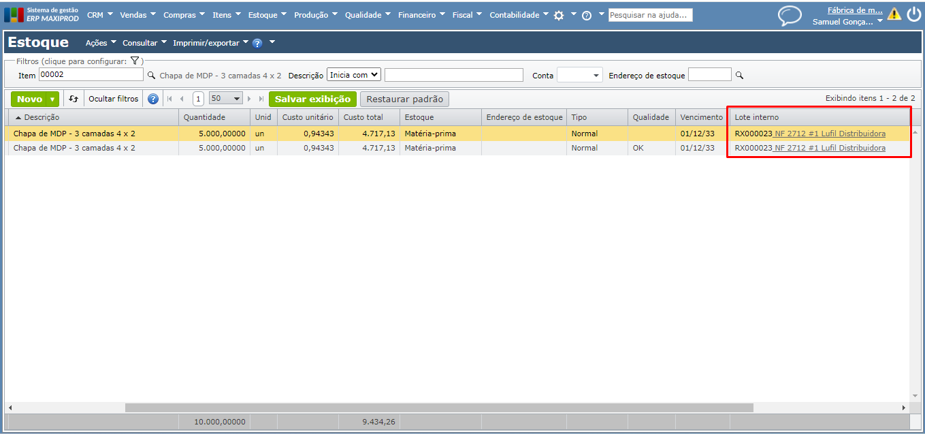Select first row Chapa de MDP description
The image size is (925, 434).
(74, 134)
